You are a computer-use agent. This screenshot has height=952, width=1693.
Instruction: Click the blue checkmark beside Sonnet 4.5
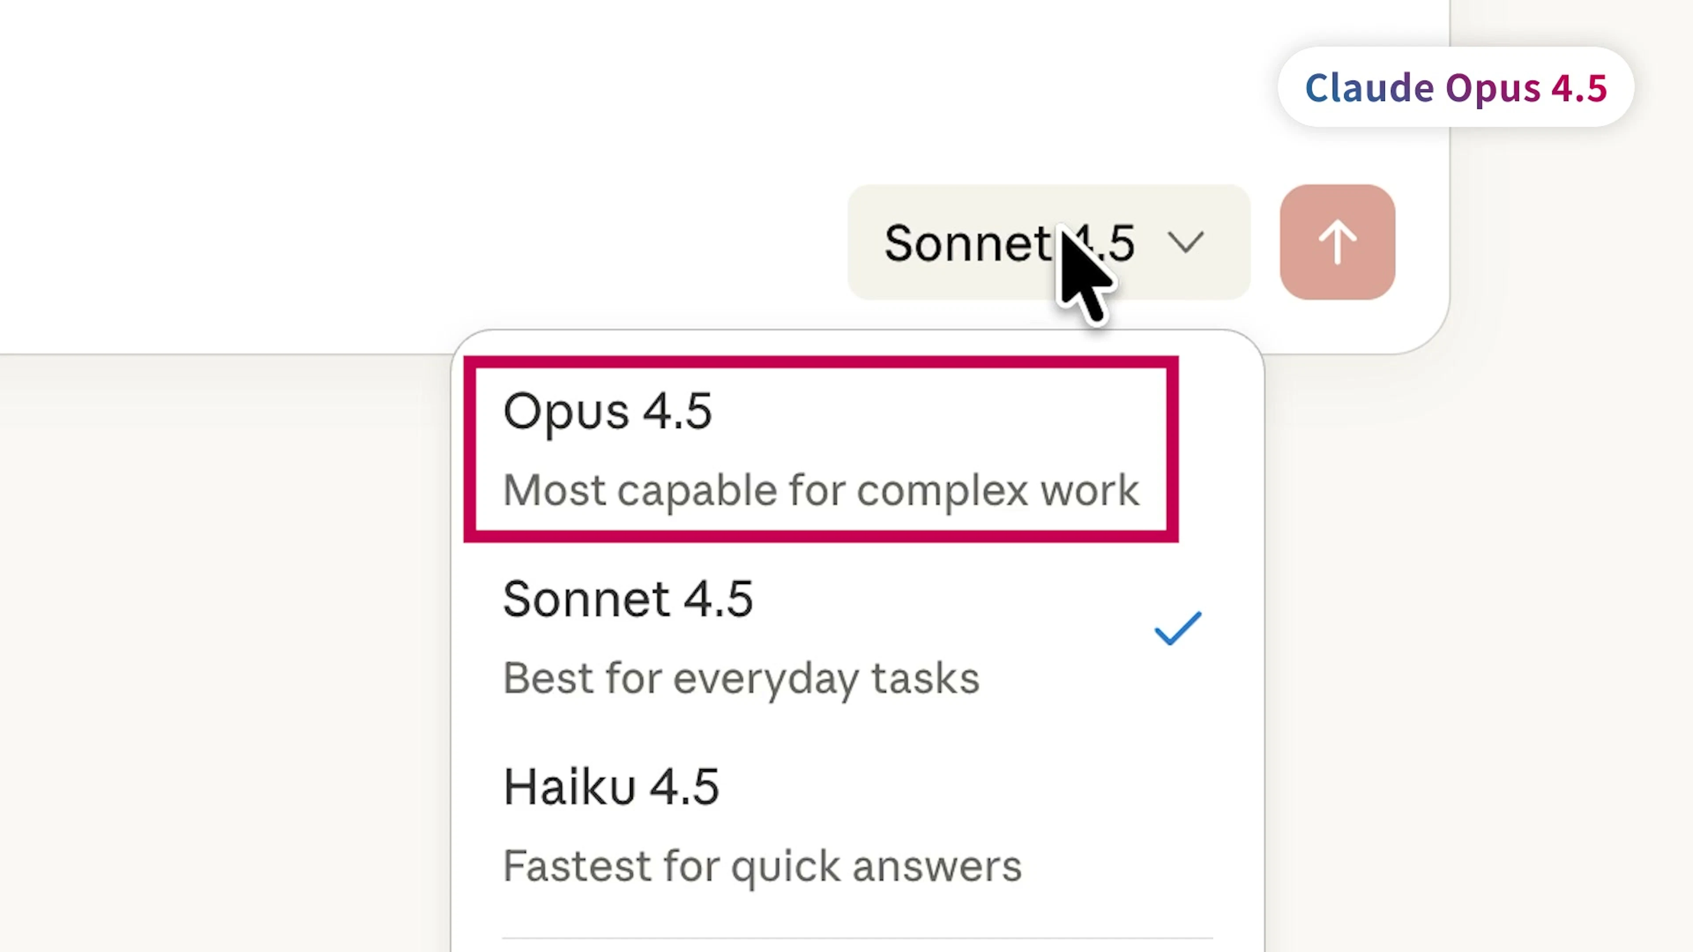[x=1177, y=629]
